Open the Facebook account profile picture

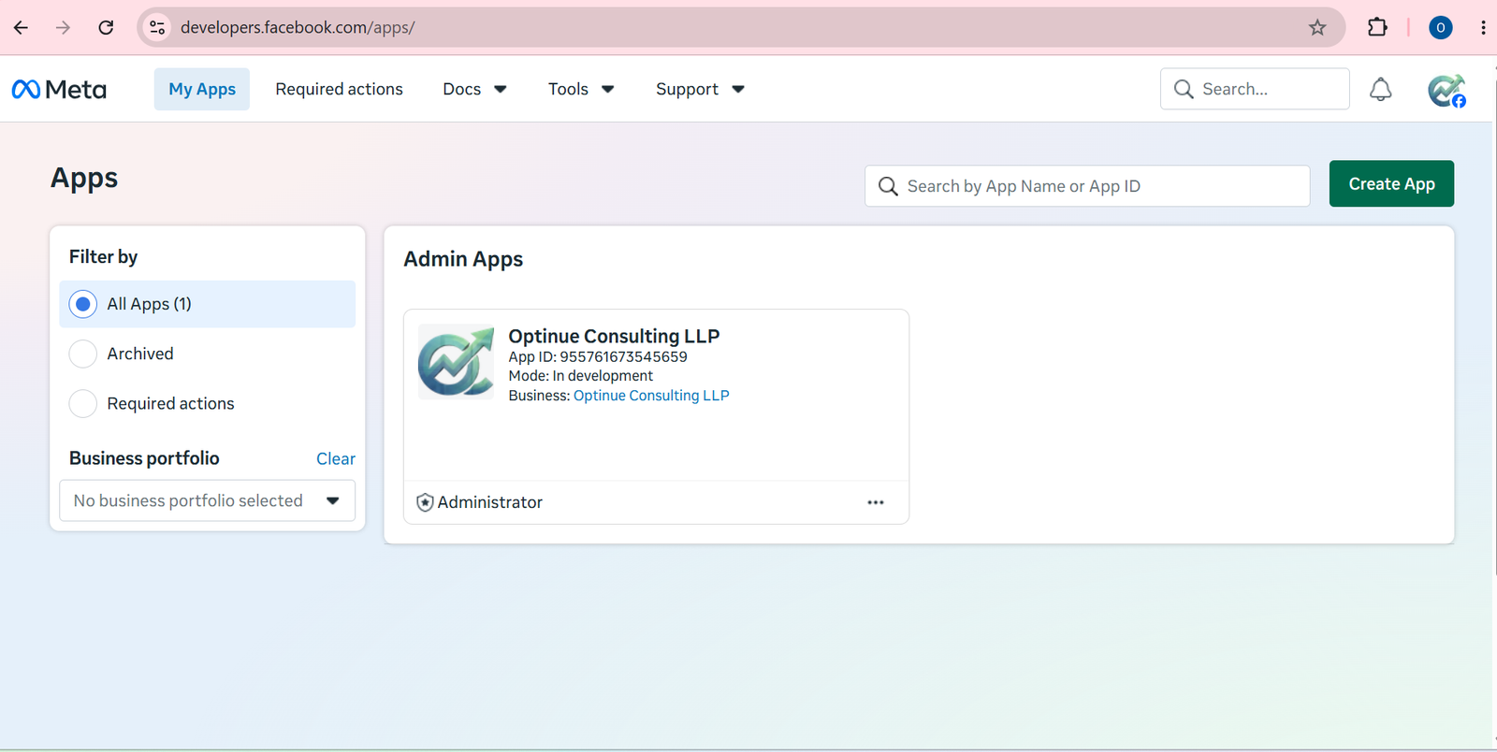[1446, 90]
